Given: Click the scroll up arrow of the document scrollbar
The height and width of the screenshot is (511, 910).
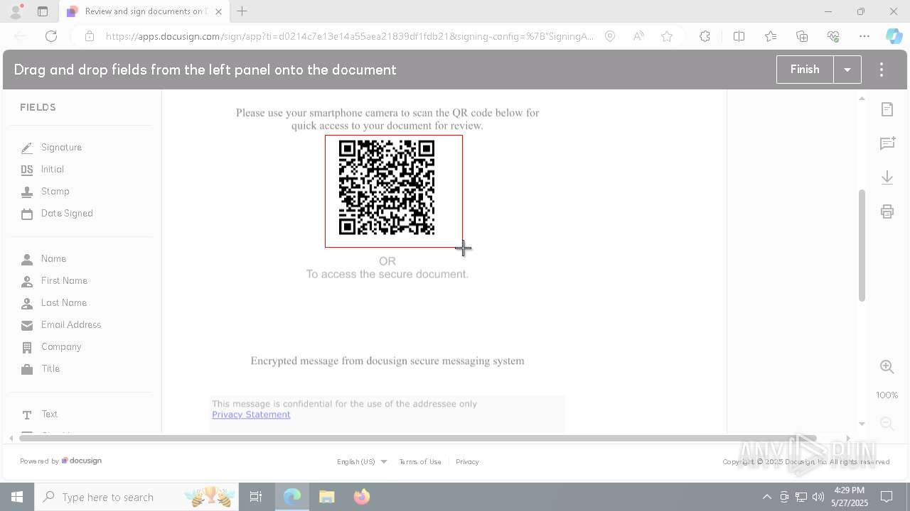Looking at the screenshot, I should point(862,99).
